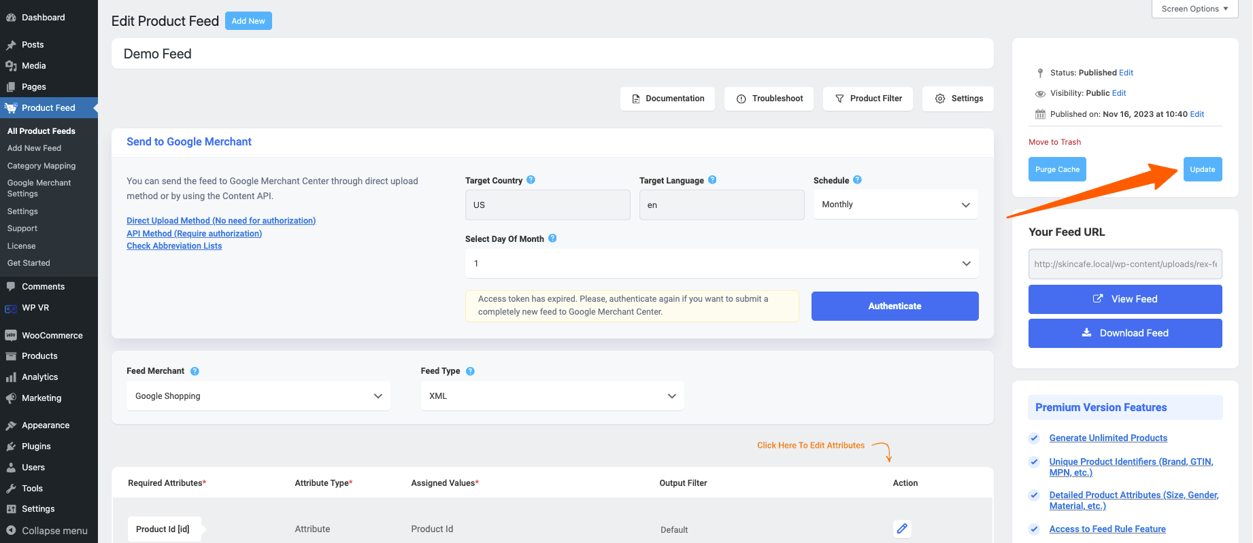
Task: Click the Target Language en field
Action: [722, 205]
